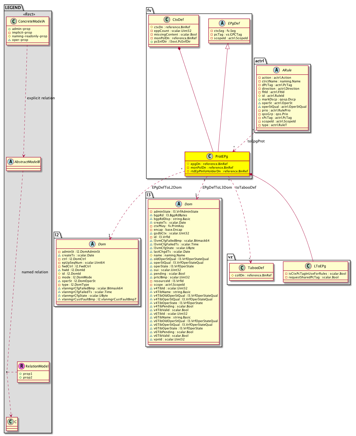Click the EPgDefToL2Dom relation label
Screen dimensions: 356x436
166,187
